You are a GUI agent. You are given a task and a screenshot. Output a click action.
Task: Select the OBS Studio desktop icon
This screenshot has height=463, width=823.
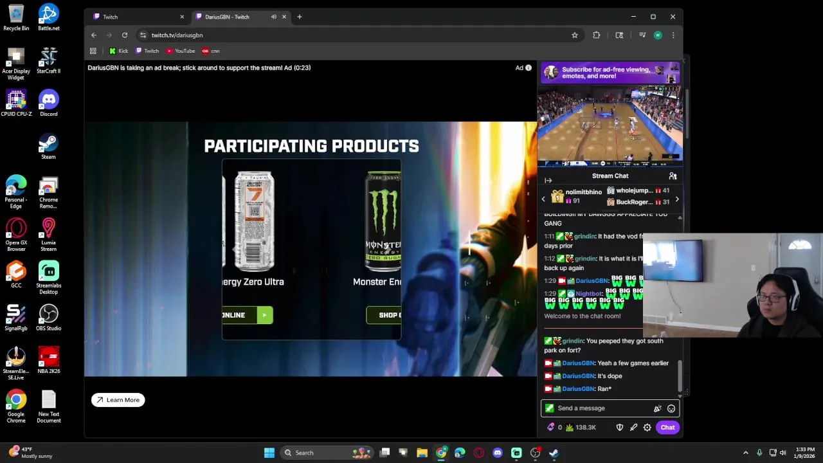point(48,318)
